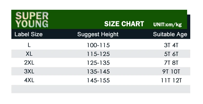Click the 145-155 height value
This screenshot has width=203, height=104.
pyautogui.click(x=98, y=81)
